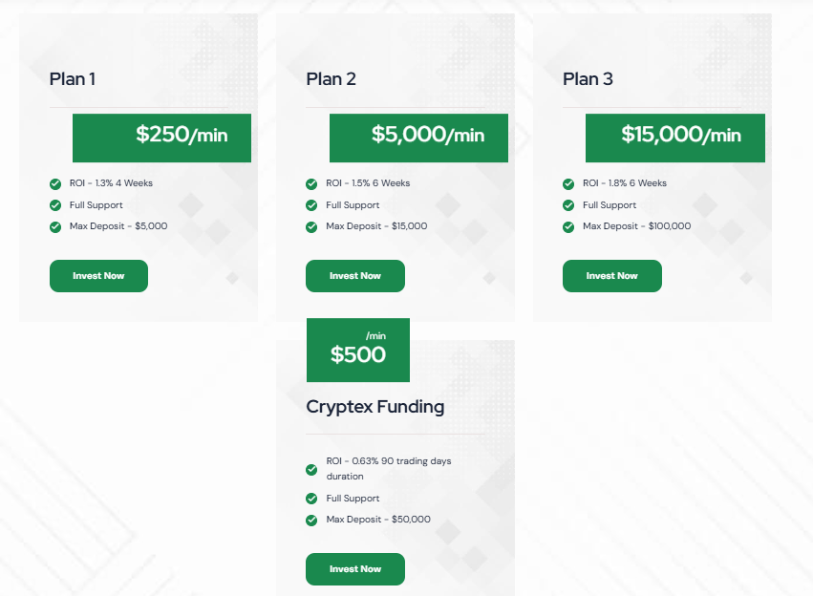Select Invest Now on Plan 3

click(x=611, y=276)
